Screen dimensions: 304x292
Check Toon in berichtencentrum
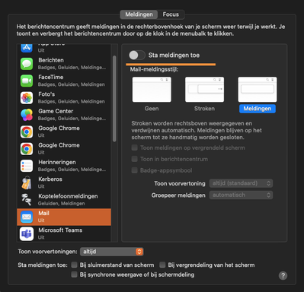pyautogui.click(x=134, y=159)
